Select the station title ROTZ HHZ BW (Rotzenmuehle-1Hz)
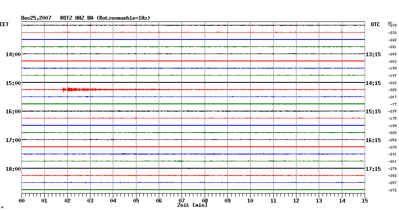Screen dimensions: 399x212 pos(105,18)
